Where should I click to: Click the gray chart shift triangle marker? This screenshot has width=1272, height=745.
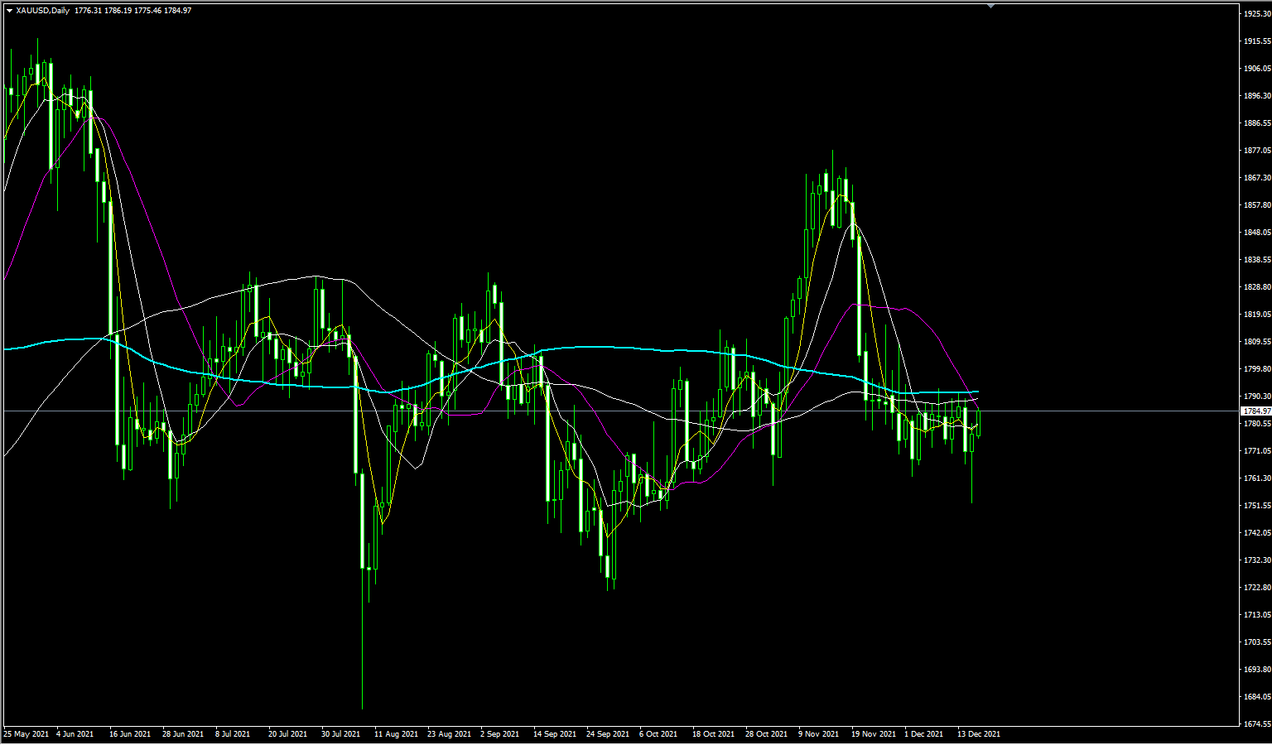click(x=990, y=6)
